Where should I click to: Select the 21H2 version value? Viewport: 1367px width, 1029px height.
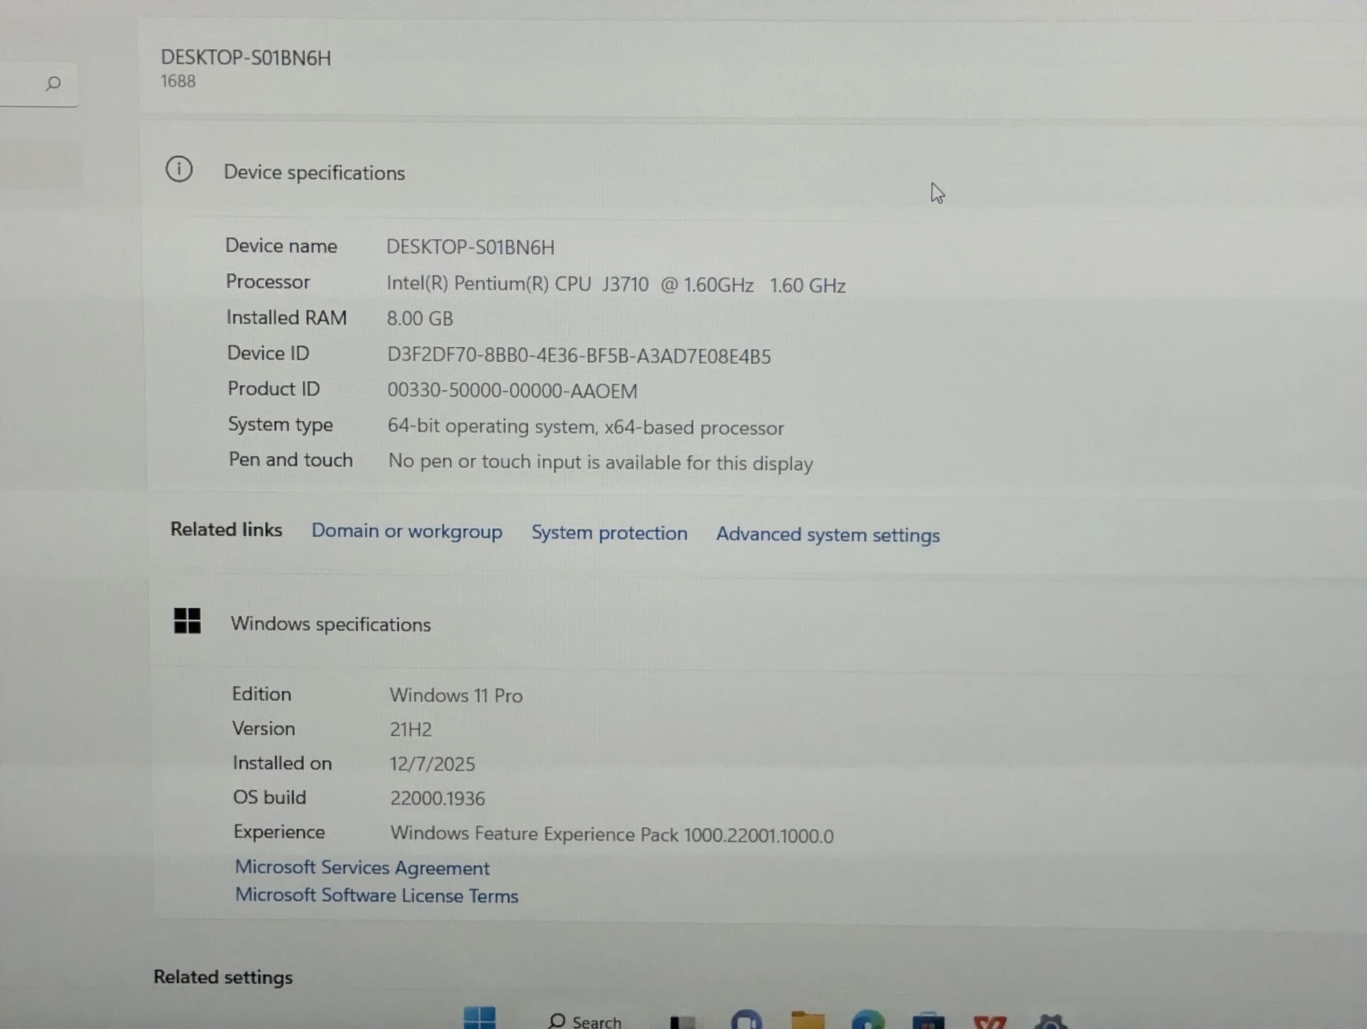(x=411, y=730)
